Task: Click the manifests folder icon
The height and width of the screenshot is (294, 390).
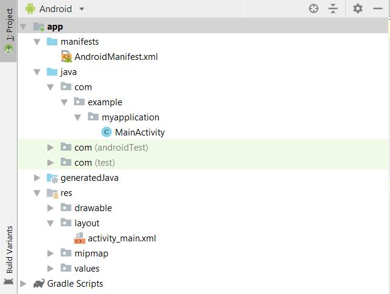Action: pyautogui.click(x=52, y=42)
